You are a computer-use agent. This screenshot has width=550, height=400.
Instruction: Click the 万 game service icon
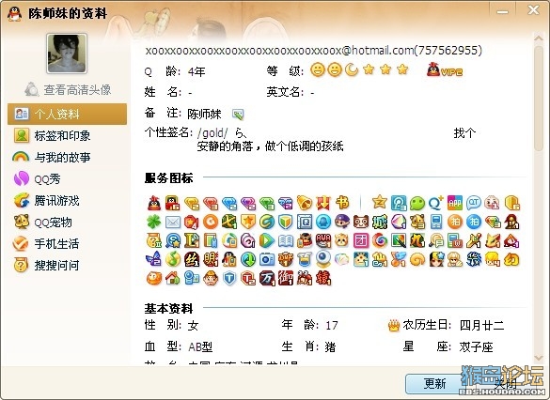(267, 279)
